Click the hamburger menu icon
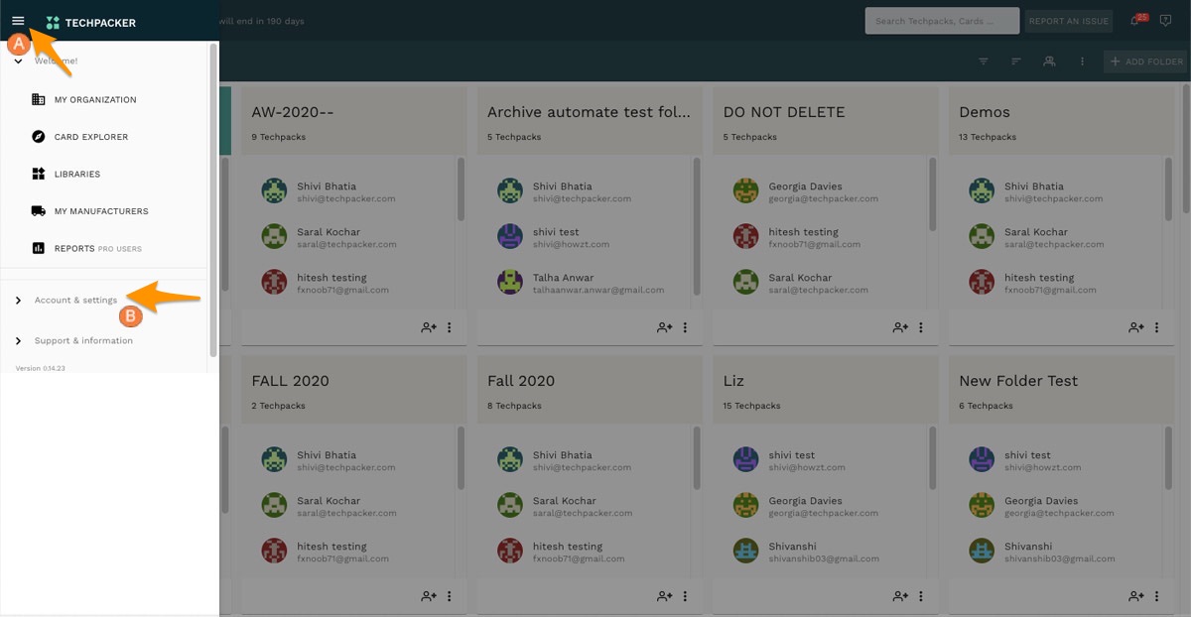The height and width of the screenshot is (617, 1191). [18, 21]
